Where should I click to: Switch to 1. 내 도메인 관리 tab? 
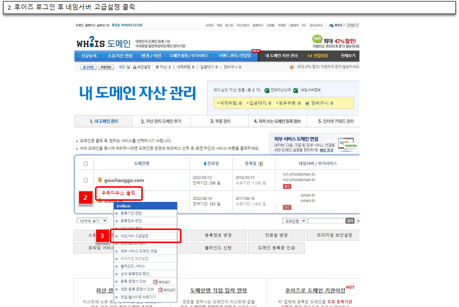coord(104,121)
